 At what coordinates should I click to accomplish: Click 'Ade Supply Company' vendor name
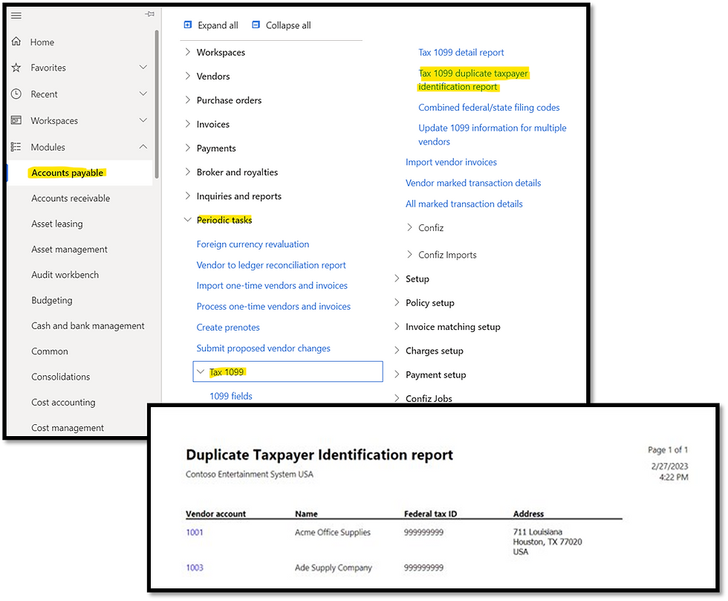334,568
